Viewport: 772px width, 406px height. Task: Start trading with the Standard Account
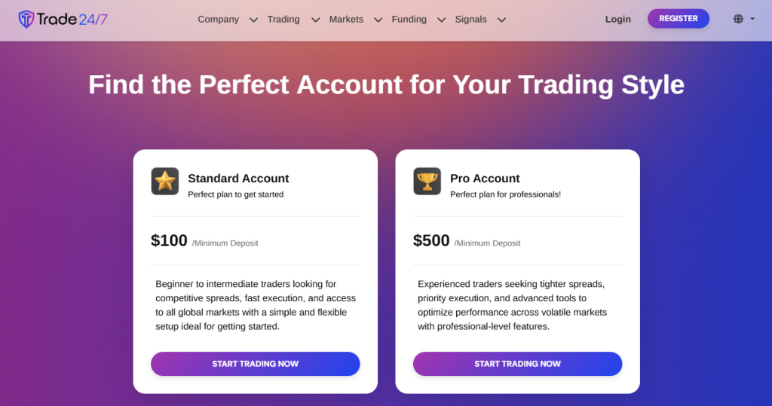pos(255,364)
